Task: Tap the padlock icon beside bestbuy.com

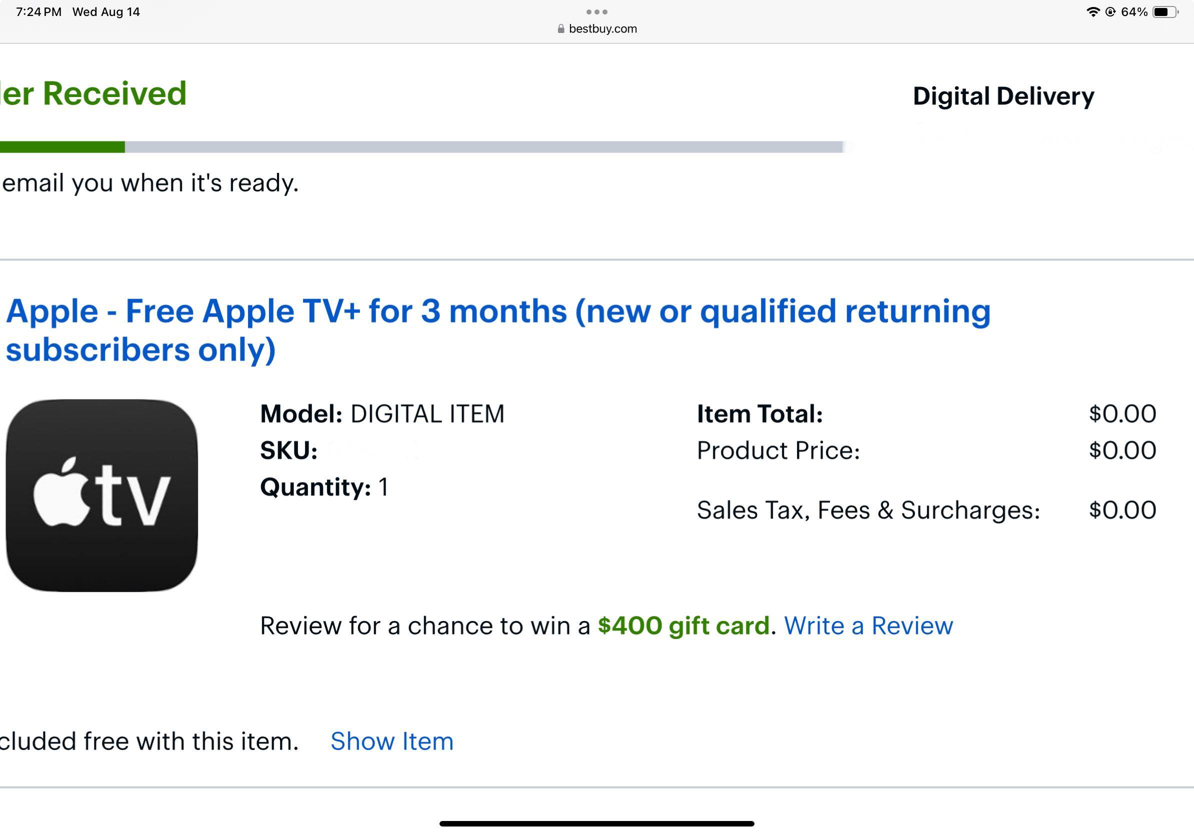Action: [560, 29]
